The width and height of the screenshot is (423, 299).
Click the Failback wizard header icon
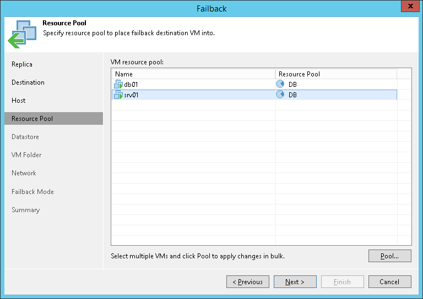(22, 34)
